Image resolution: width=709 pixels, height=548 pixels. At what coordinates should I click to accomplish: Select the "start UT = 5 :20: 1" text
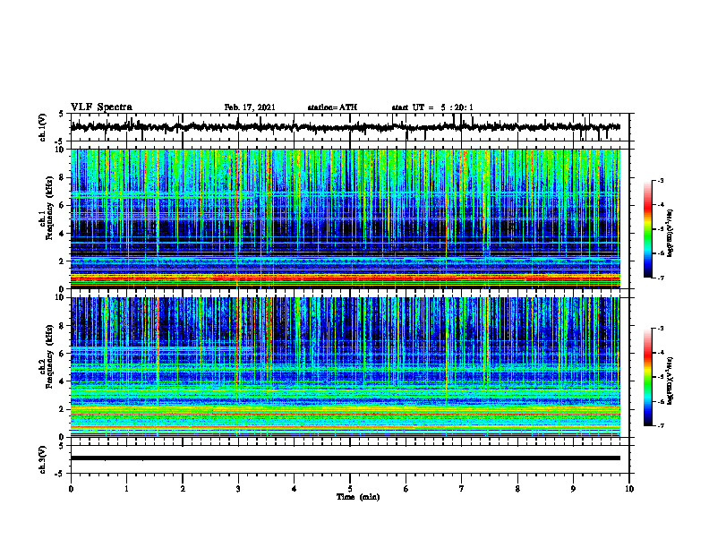432,107
